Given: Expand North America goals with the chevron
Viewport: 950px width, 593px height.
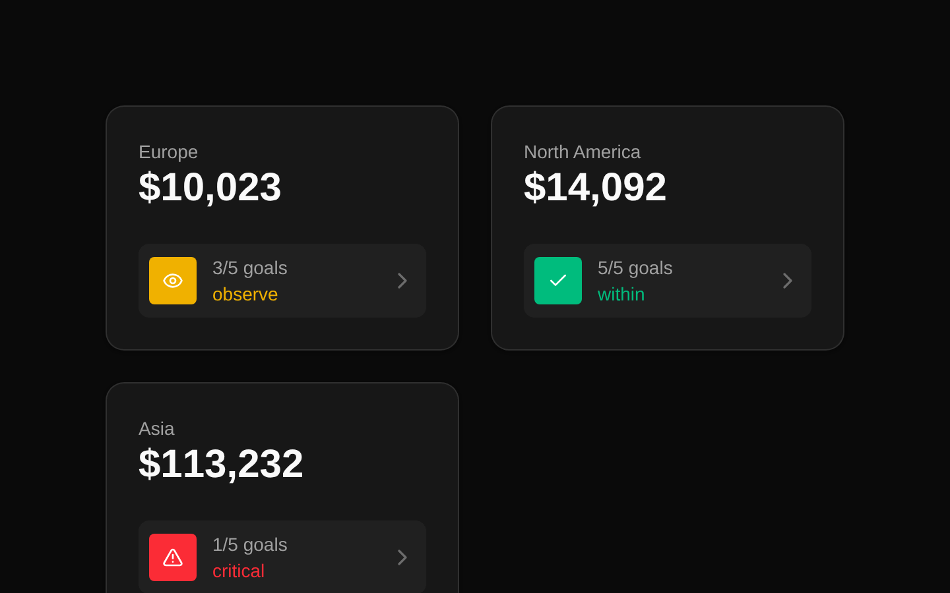Looking at the screenshot, I should pos(788,281).
